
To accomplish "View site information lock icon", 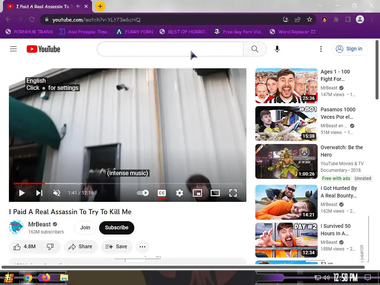I will [47, 19].
